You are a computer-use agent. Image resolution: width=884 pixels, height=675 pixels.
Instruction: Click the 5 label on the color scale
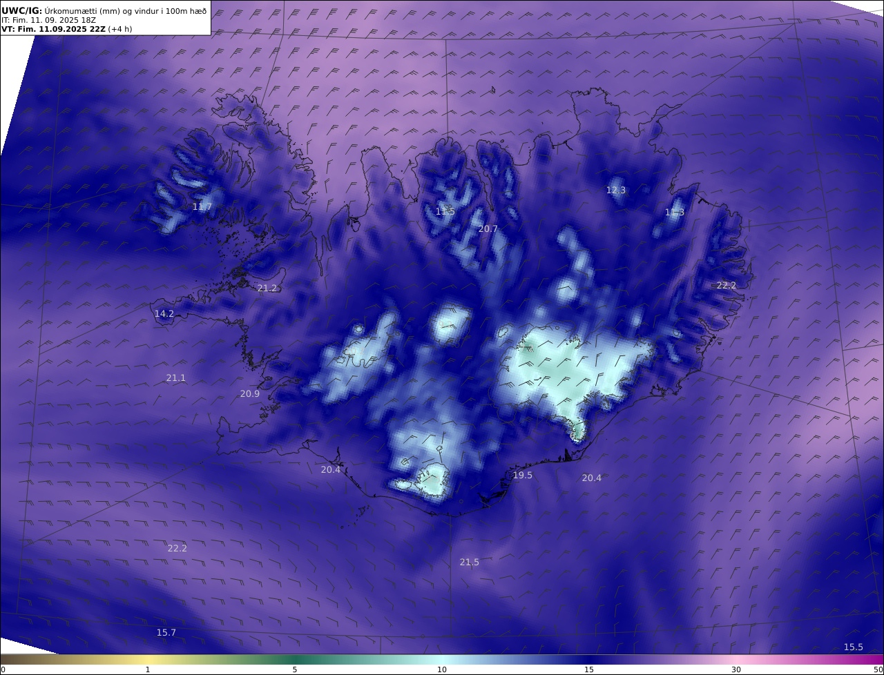295,669
